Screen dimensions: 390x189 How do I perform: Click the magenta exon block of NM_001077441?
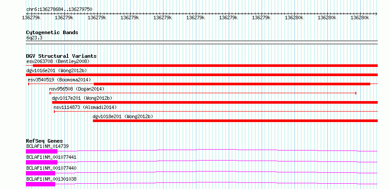pyautogui.click(x=42, y=162)
